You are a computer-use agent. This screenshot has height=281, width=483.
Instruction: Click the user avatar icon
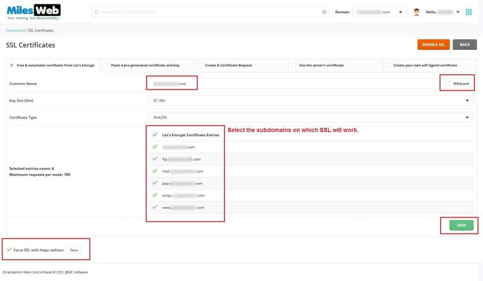click(x=416, y=12)
